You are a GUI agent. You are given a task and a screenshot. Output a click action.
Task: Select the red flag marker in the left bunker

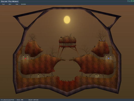(26, 59)
